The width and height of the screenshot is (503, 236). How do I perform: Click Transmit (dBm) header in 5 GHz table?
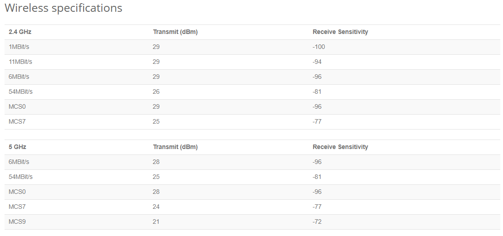point(175,147)
